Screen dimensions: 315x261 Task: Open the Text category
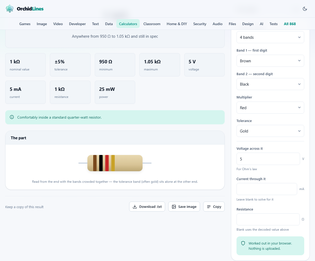pyautogui.click(x=96, y=24)
